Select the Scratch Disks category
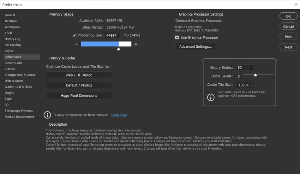This screenshot has height=174, width=300. pos(13,63)
